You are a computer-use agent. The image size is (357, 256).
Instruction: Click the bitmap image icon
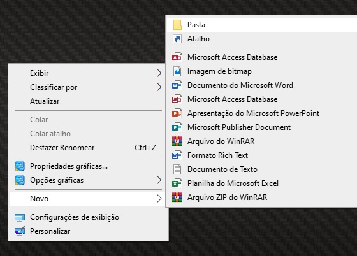(x=177, y=71)
